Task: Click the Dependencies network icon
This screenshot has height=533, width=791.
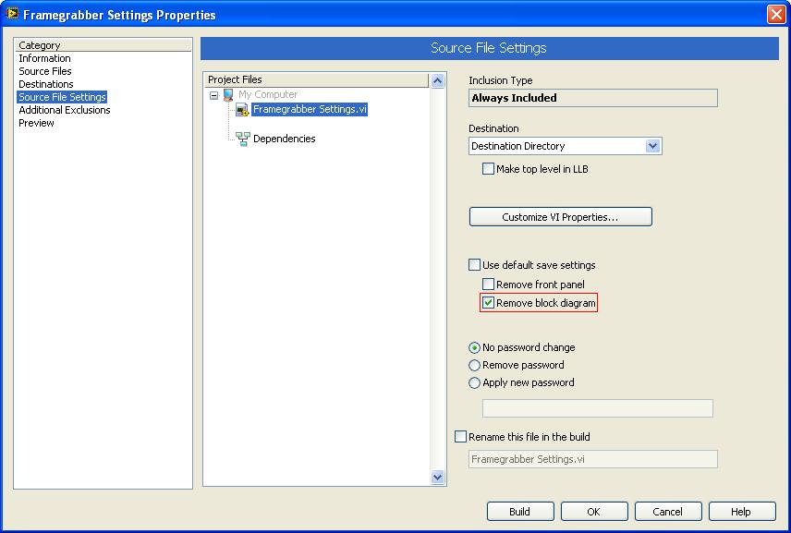Action: pyautogui.click(x=243, y=139)
